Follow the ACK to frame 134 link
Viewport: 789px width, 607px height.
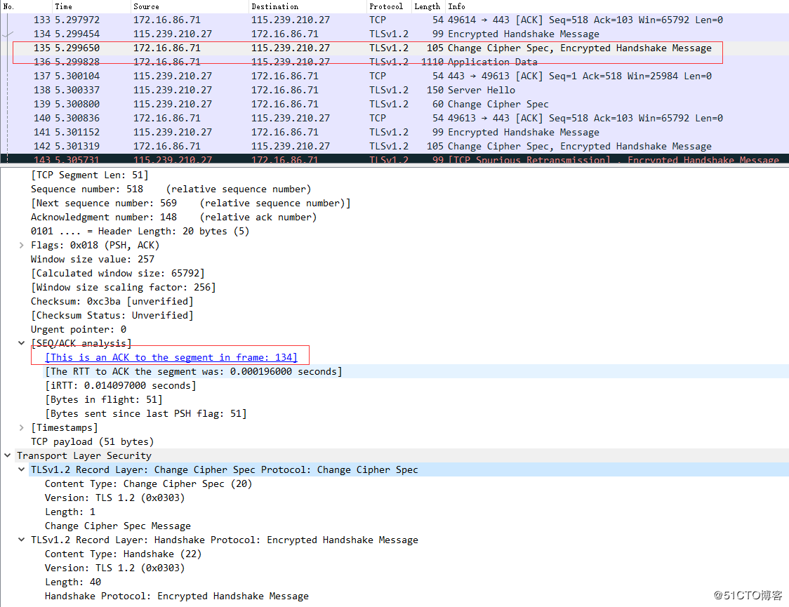(x=171, y=357)
